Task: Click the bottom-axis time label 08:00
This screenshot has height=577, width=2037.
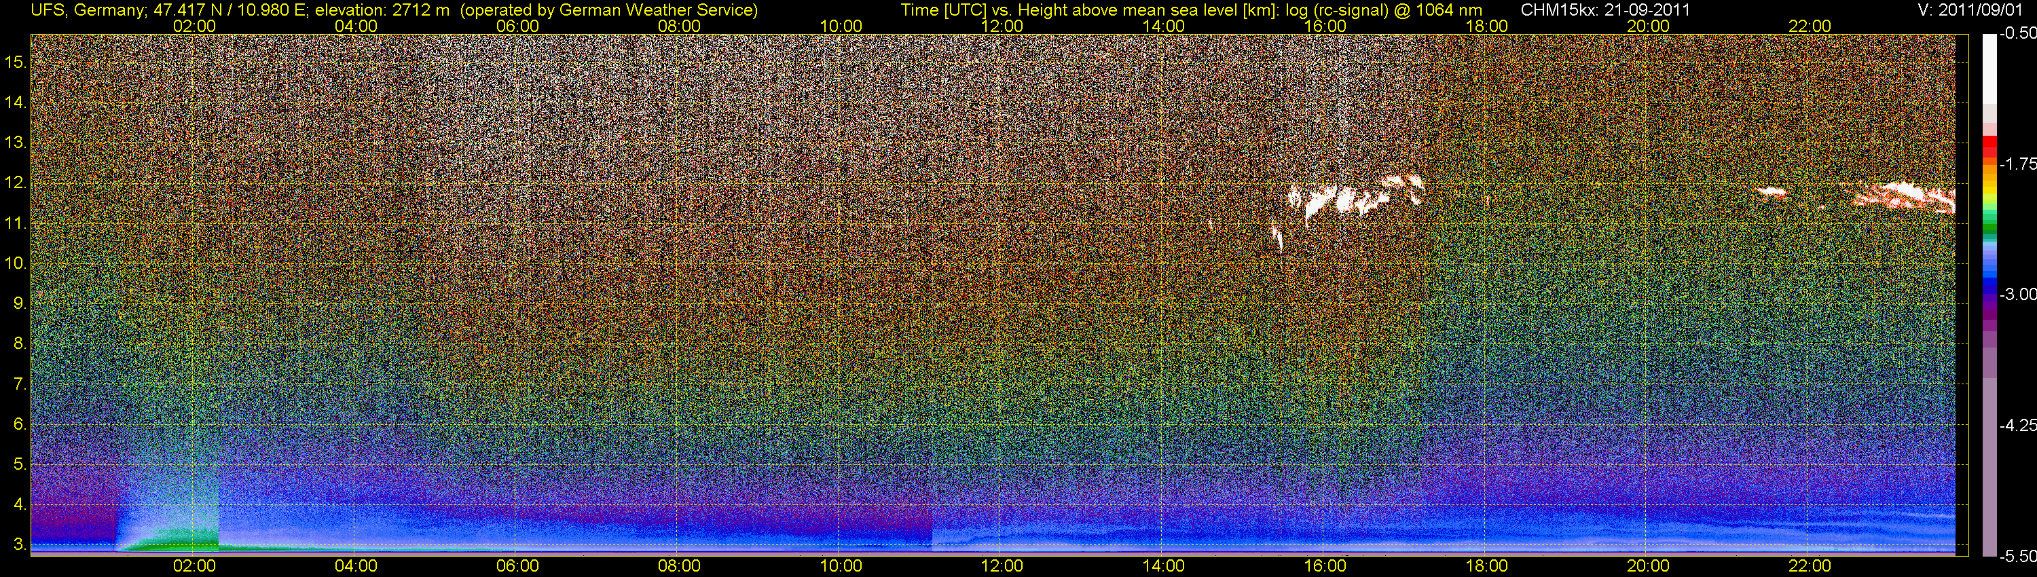Action: 679,566
